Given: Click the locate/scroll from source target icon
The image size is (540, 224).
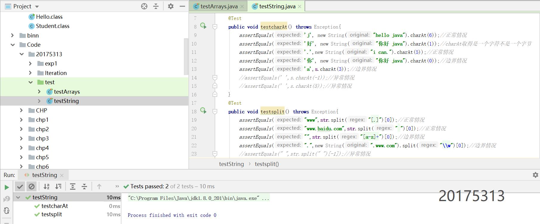Looking at the screenshot, I should tap(144, 6).
